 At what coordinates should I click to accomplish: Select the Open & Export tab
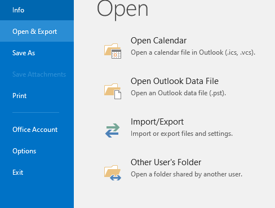[x=37, y=32]
